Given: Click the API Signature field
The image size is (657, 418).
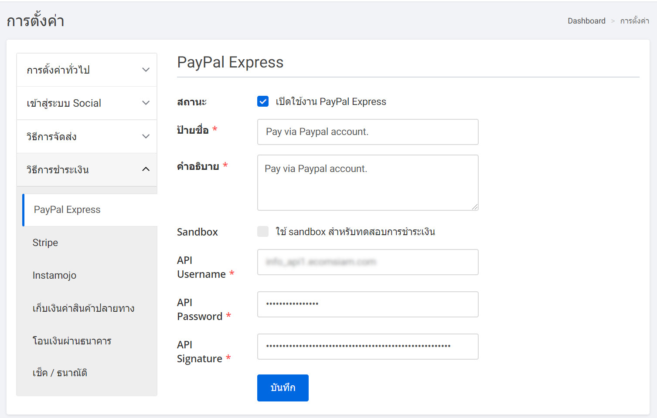Looking at the screenshot, I should click(x=368, y=347).
